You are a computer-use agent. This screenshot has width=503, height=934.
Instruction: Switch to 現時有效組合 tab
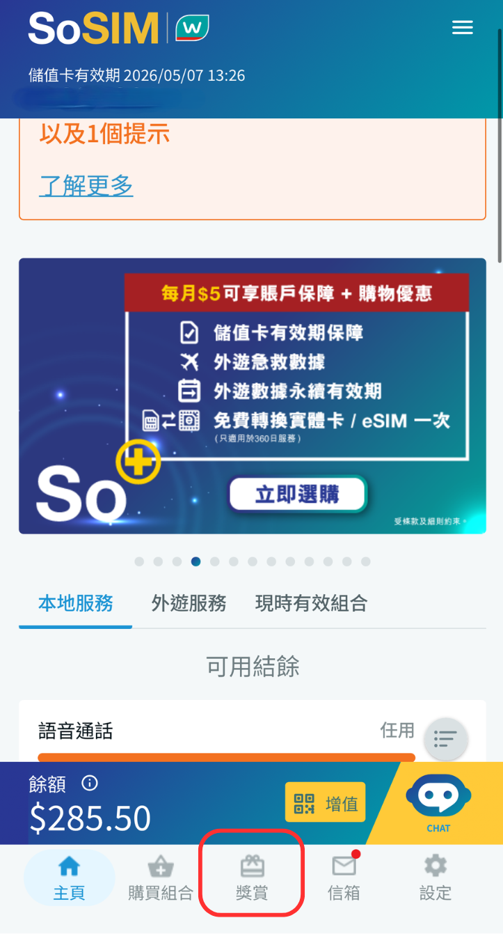tap(312, 603)
